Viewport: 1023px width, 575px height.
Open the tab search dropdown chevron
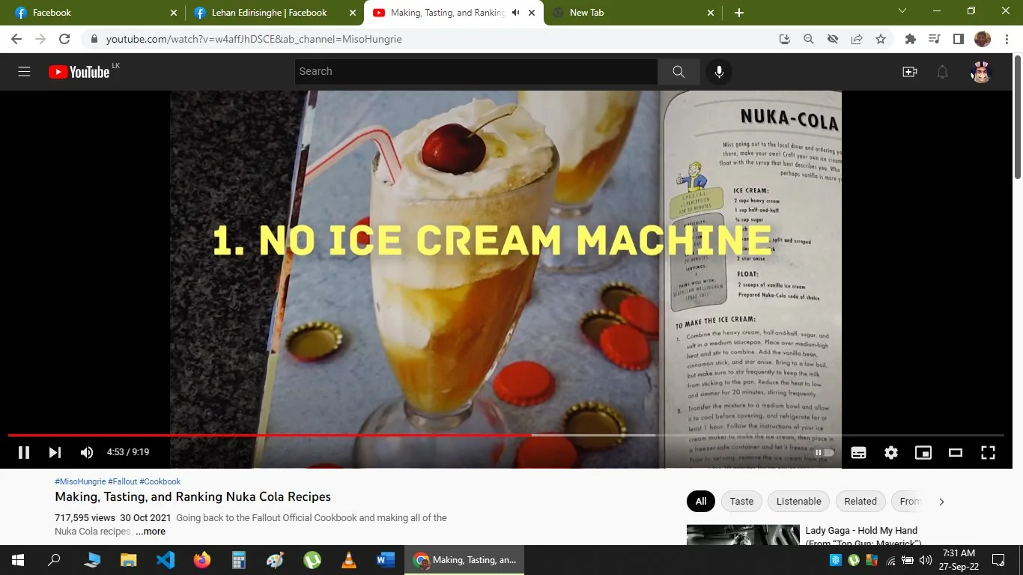pyautogui.click(x=902, y=11)
